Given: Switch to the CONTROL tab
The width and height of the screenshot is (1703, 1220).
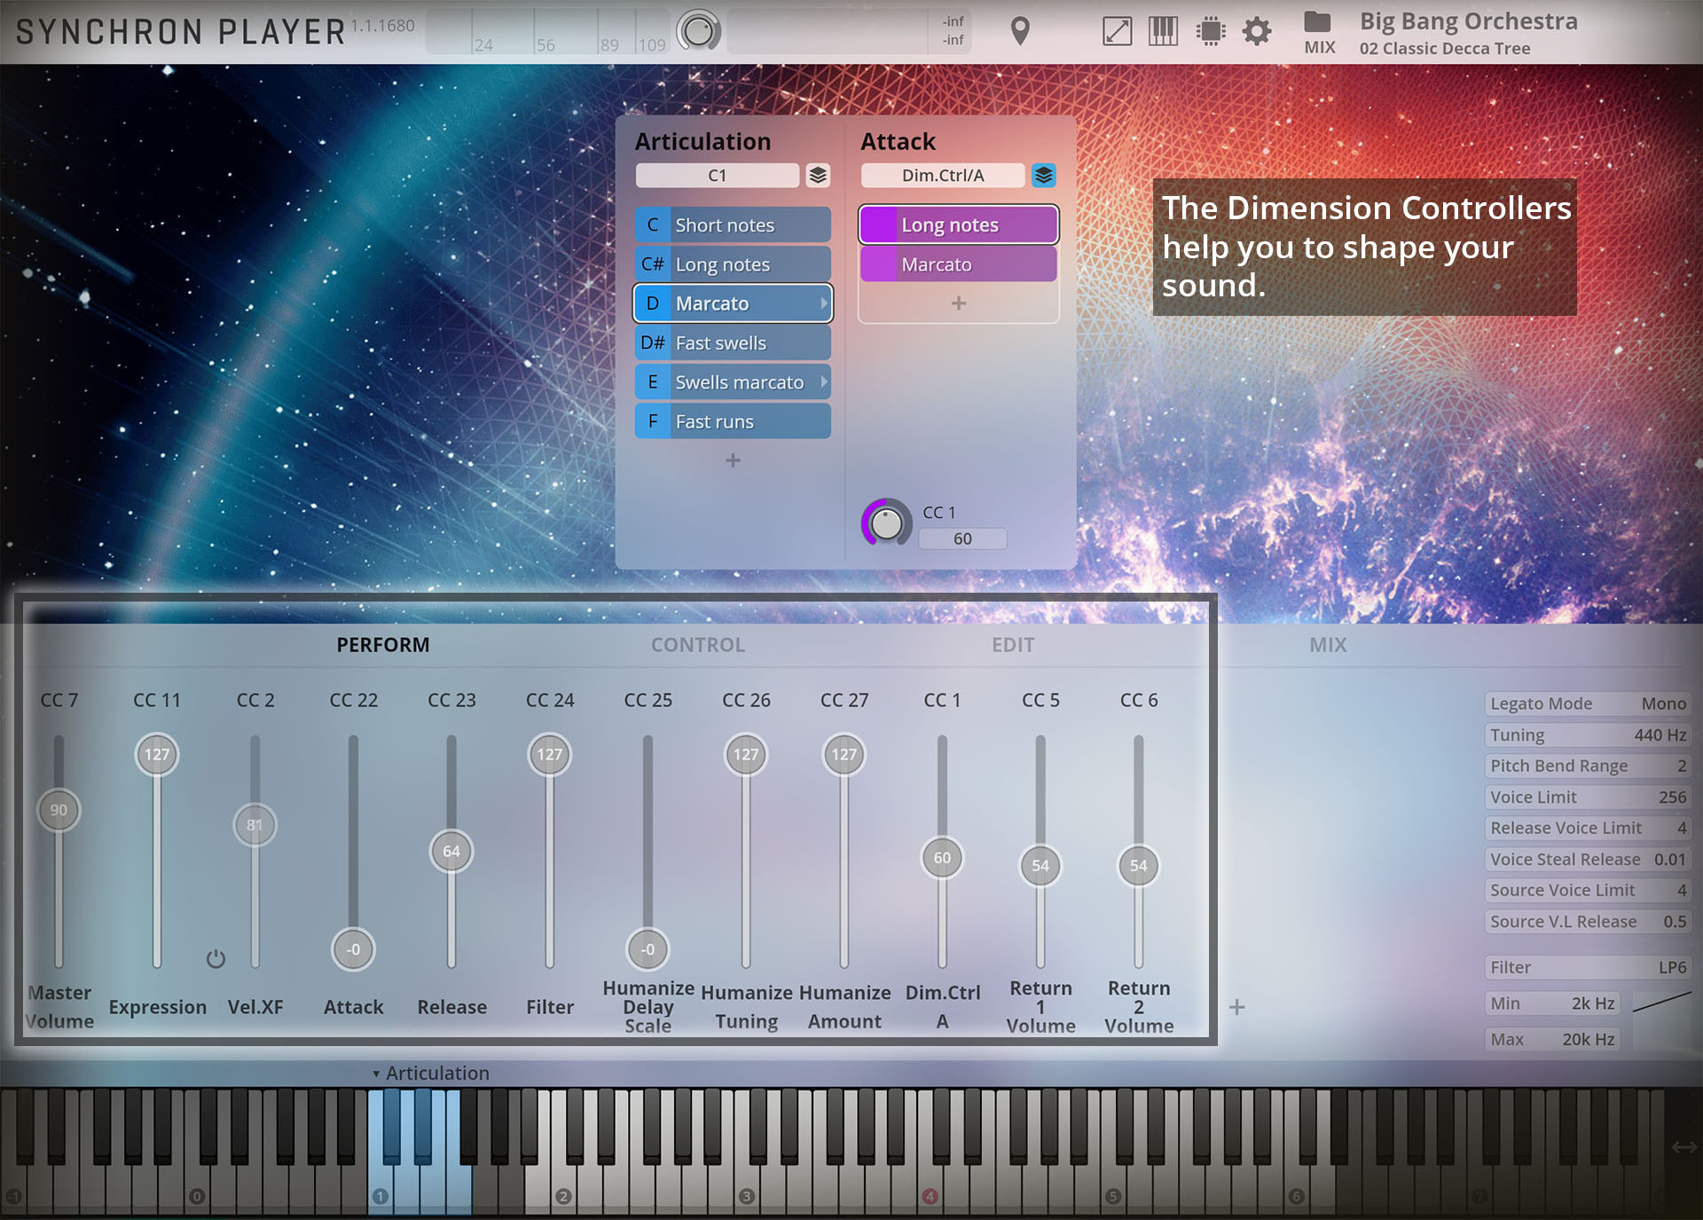Looking at the screenshot, I should point(698,645).
